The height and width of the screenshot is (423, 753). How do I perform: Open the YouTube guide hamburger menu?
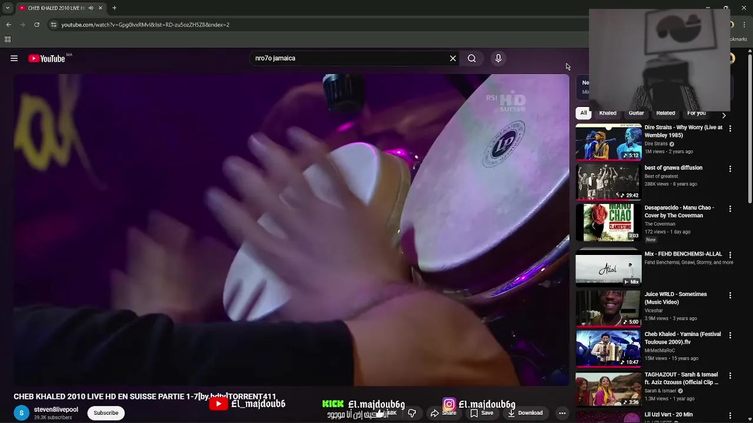[x=14, y=58]
